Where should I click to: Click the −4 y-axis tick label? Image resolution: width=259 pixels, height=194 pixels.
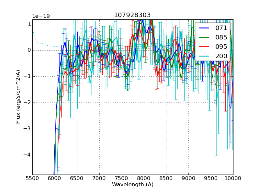tap(27, 155)
